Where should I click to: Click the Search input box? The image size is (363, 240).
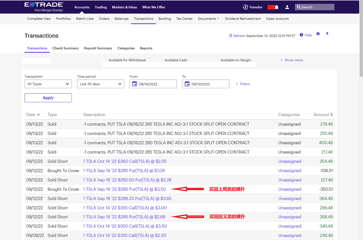[x=315, y=7]
